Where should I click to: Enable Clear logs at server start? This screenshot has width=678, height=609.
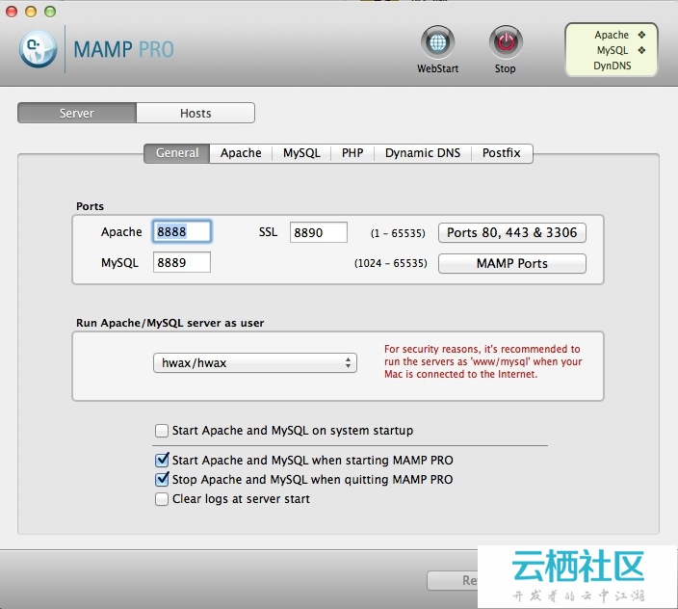[162, 499]
